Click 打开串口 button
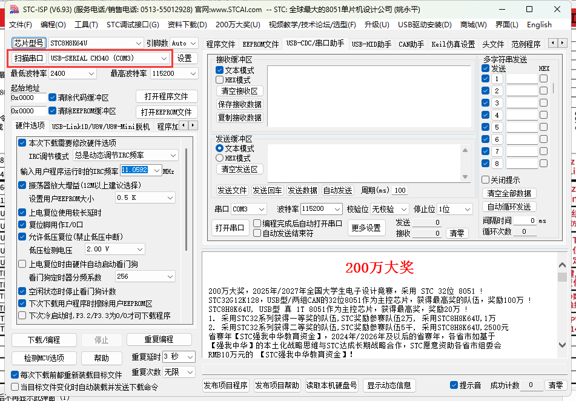The image size is (576, 401). coord(230,228)
